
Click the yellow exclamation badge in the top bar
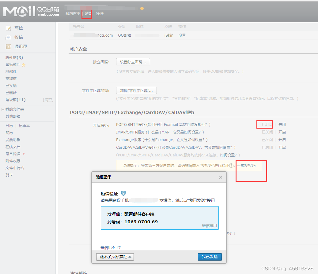[142, 9]
